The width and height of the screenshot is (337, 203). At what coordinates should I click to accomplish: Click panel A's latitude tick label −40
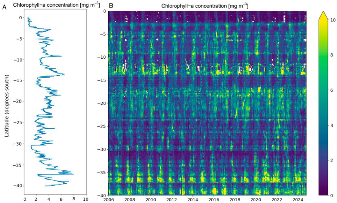[x=18, y=186]
